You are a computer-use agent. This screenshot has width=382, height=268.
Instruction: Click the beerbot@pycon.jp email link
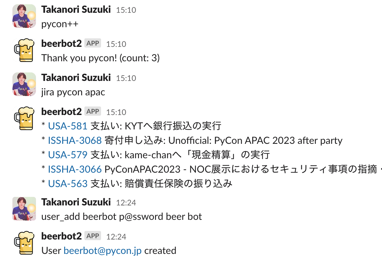click(x=102, y=251)
